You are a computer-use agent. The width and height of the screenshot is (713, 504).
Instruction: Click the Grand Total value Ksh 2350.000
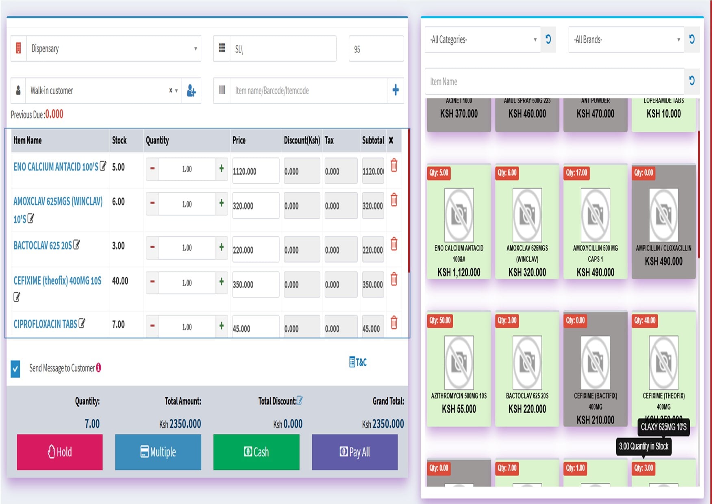coord(383,424)
